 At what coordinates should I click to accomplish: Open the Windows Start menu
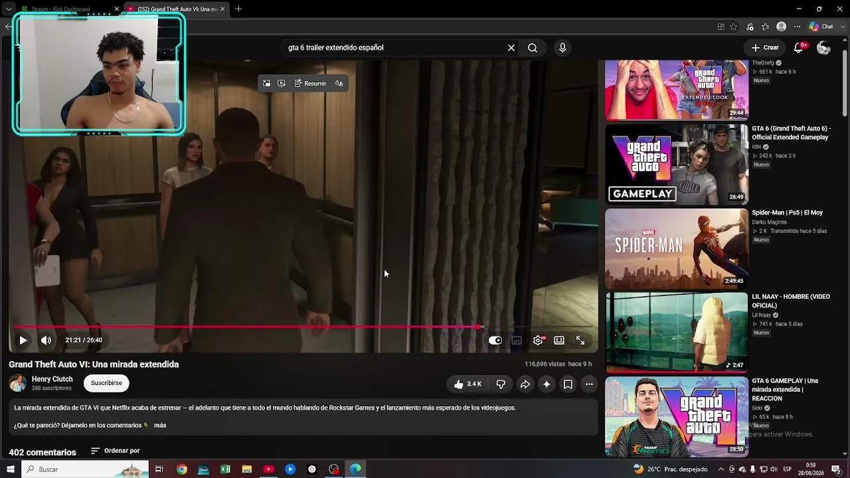click(11, 469)
